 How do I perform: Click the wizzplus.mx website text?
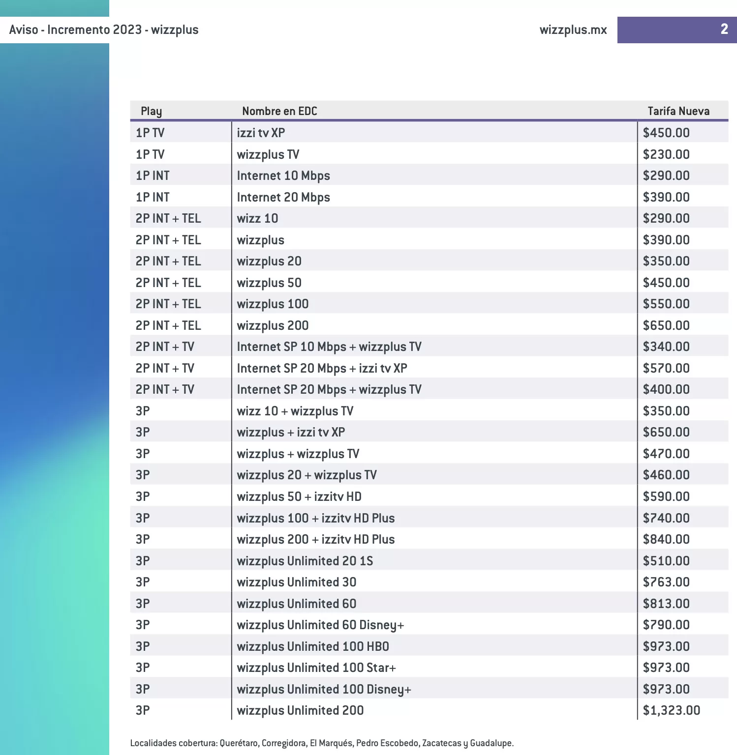coord(573,30)
